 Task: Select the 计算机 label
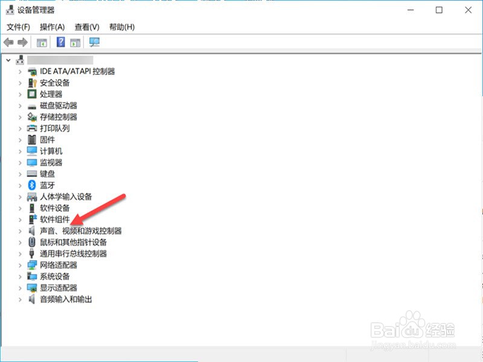pos(51,151)
